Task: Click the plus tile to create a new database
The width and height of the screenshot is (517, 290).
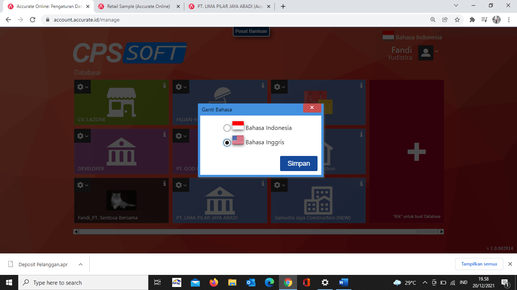Action: 417,151
